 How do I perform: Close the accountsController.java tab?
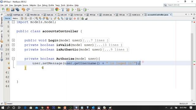tap(171, 15)
